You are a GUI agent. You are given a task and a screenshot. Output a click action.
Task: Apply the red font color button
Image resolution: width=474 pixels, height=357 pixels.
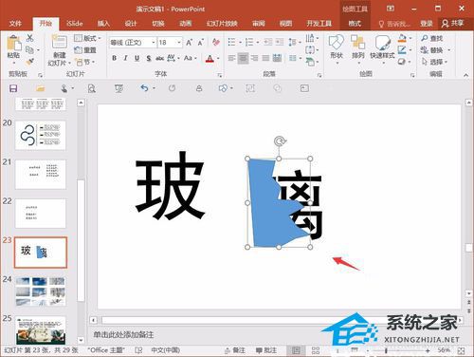[210, 59]
